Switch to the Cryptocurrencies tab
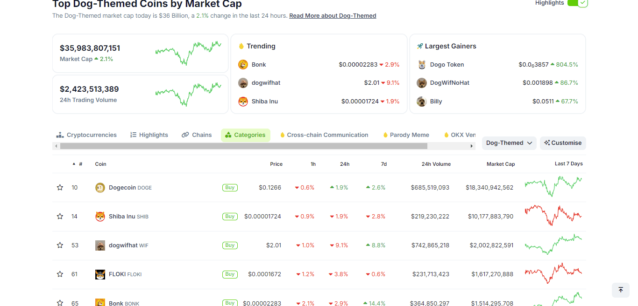638x306 pixels. 86,135
